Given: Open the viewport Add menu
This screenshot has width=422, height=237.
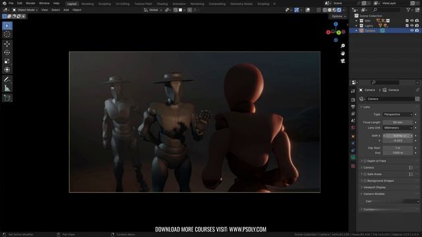Looking at the screenshot, I should (66, 10).
